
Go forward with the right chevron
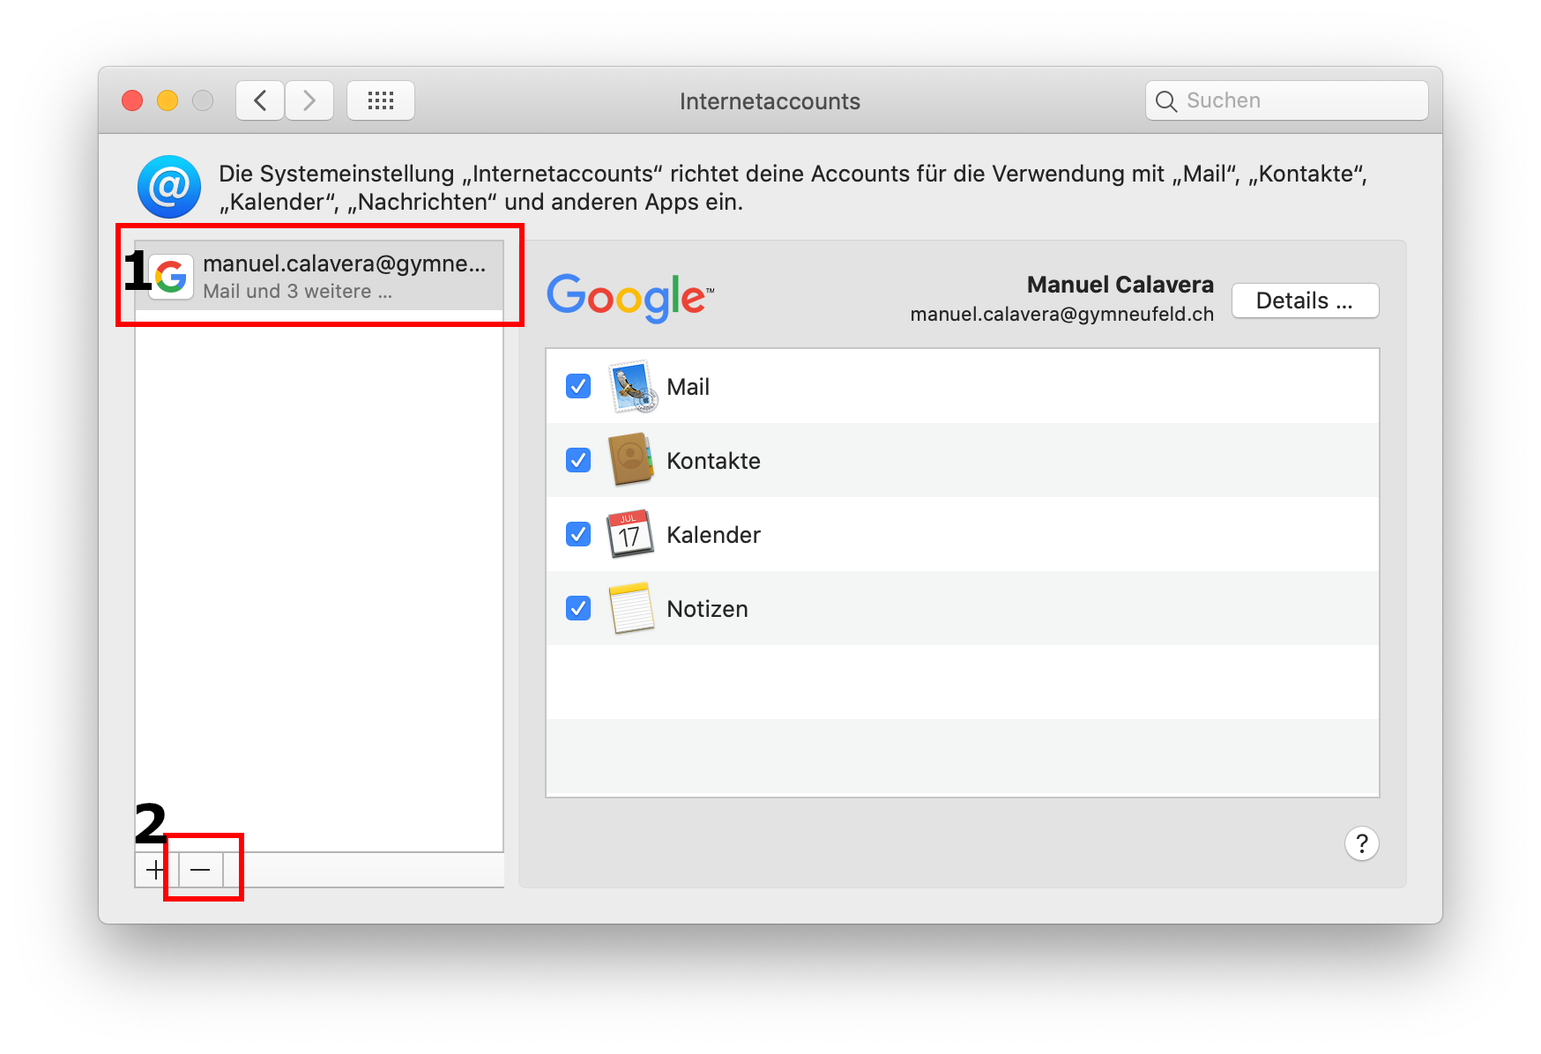click(x=309, y=100)
